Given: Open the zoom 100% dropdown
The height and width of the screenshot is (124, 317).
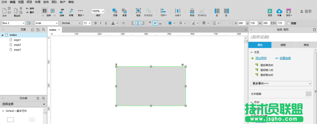Looking at the screenshot, I should [x=98, y=11].
